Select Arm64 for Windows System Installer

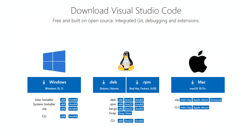point(73,104)
